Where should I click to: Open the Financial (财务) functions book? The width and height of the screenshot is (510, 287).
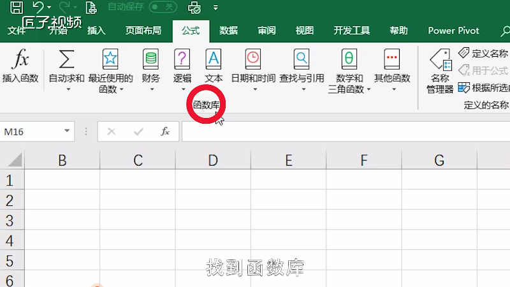(150, 61)
